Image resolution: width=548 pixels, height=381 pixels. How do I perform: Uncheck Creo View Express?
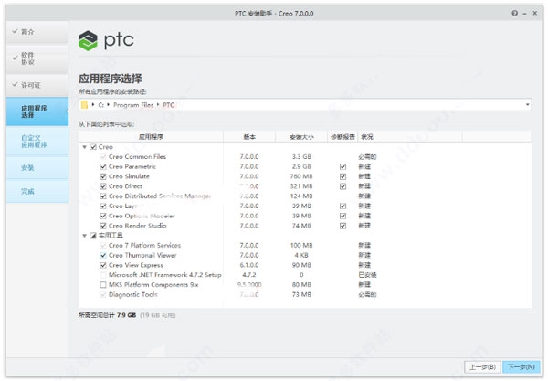pyautogui.click(x=103, y=265)
